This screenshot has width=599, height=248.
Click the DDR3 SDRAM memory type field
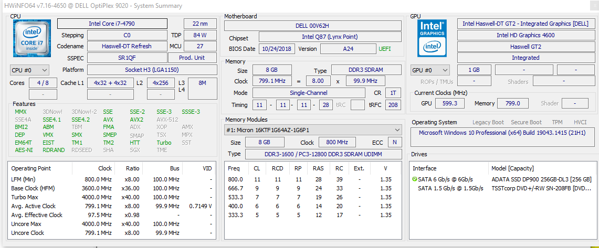[366, 70]
